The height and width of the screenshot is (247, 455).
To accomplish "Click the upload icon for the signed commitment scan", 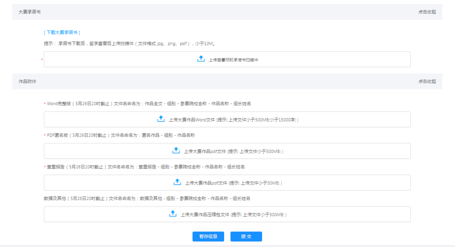I will (201, 59).
